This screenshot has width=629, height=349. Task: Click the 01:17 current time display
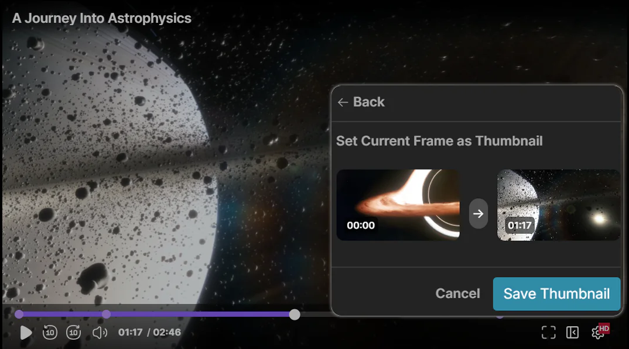click(x=131, y=332)
